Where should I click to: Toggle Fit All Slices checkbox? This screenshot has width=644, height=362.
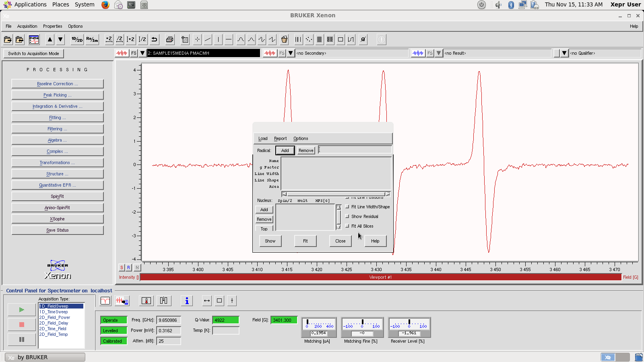click(x=347, y=226)
